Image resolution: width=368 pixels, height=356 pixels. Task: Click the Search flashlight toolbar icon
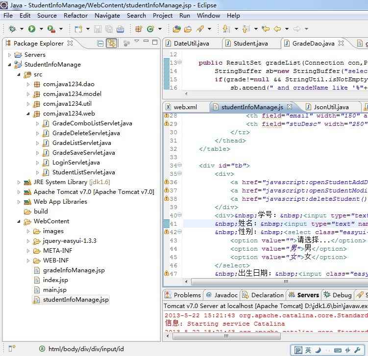click(x=200, y=29)
